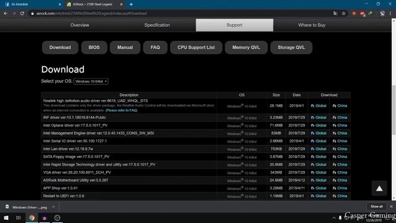Open Task View on the taskbar
This screenshot has height=223, width=396.
point(19,217)
